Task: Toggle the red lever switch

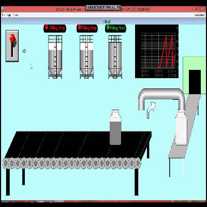Action: [x=12, y=46]
